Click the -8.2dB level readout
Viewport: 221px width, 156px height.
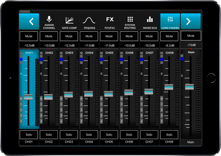pos(169,46)
